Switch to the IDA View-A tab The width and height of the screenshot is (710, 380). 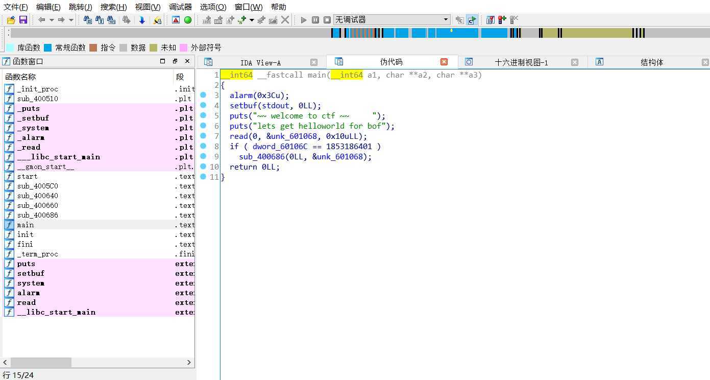point(260,62)
